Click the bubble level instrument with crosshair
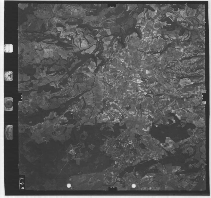This screenshot has height=198, width=211. pyautogui.click(x=9, y=104)
